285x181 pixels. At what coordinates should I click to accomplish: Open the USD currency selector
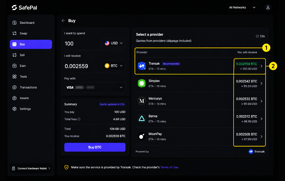coord(113,43)
